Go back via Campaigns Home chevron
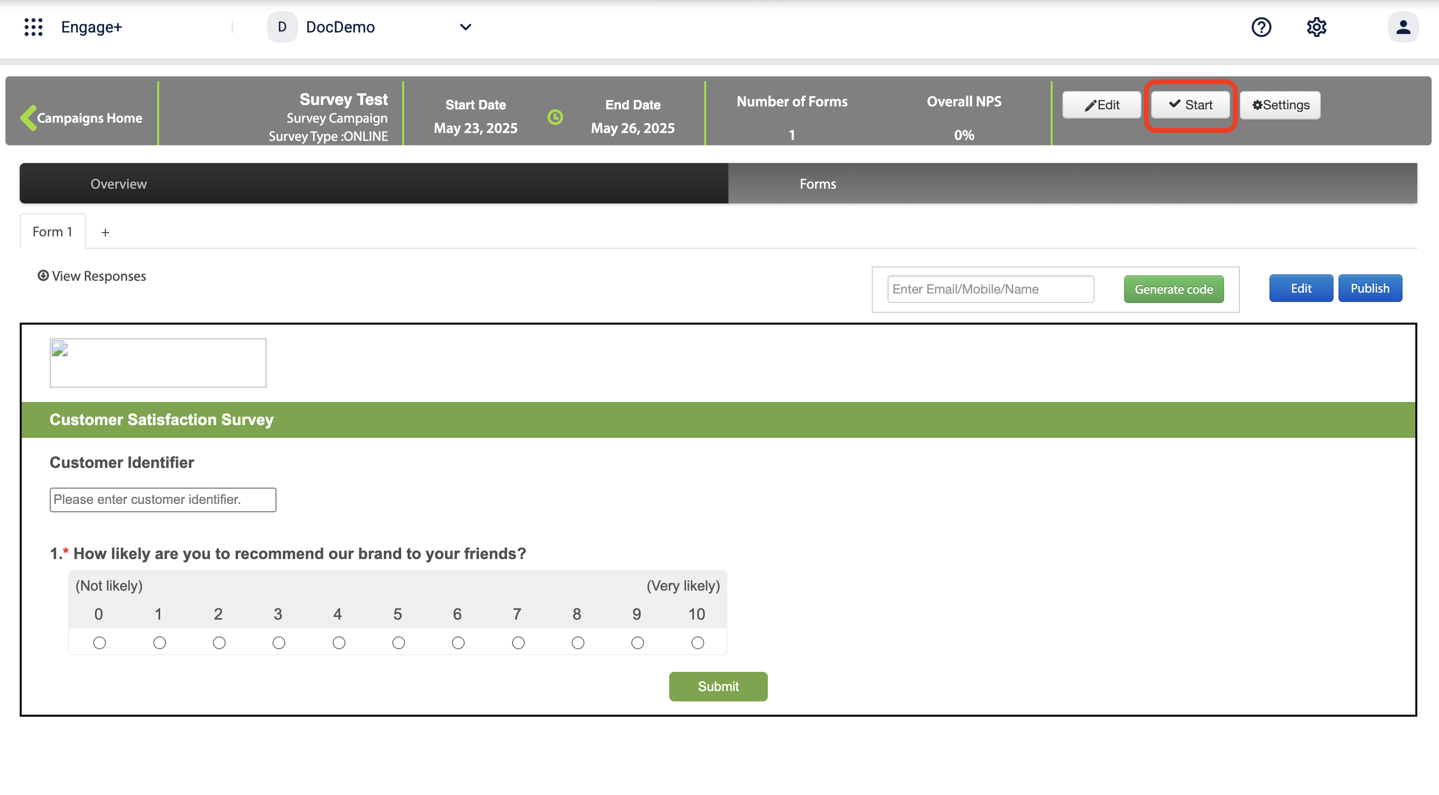 click(29, 118)
